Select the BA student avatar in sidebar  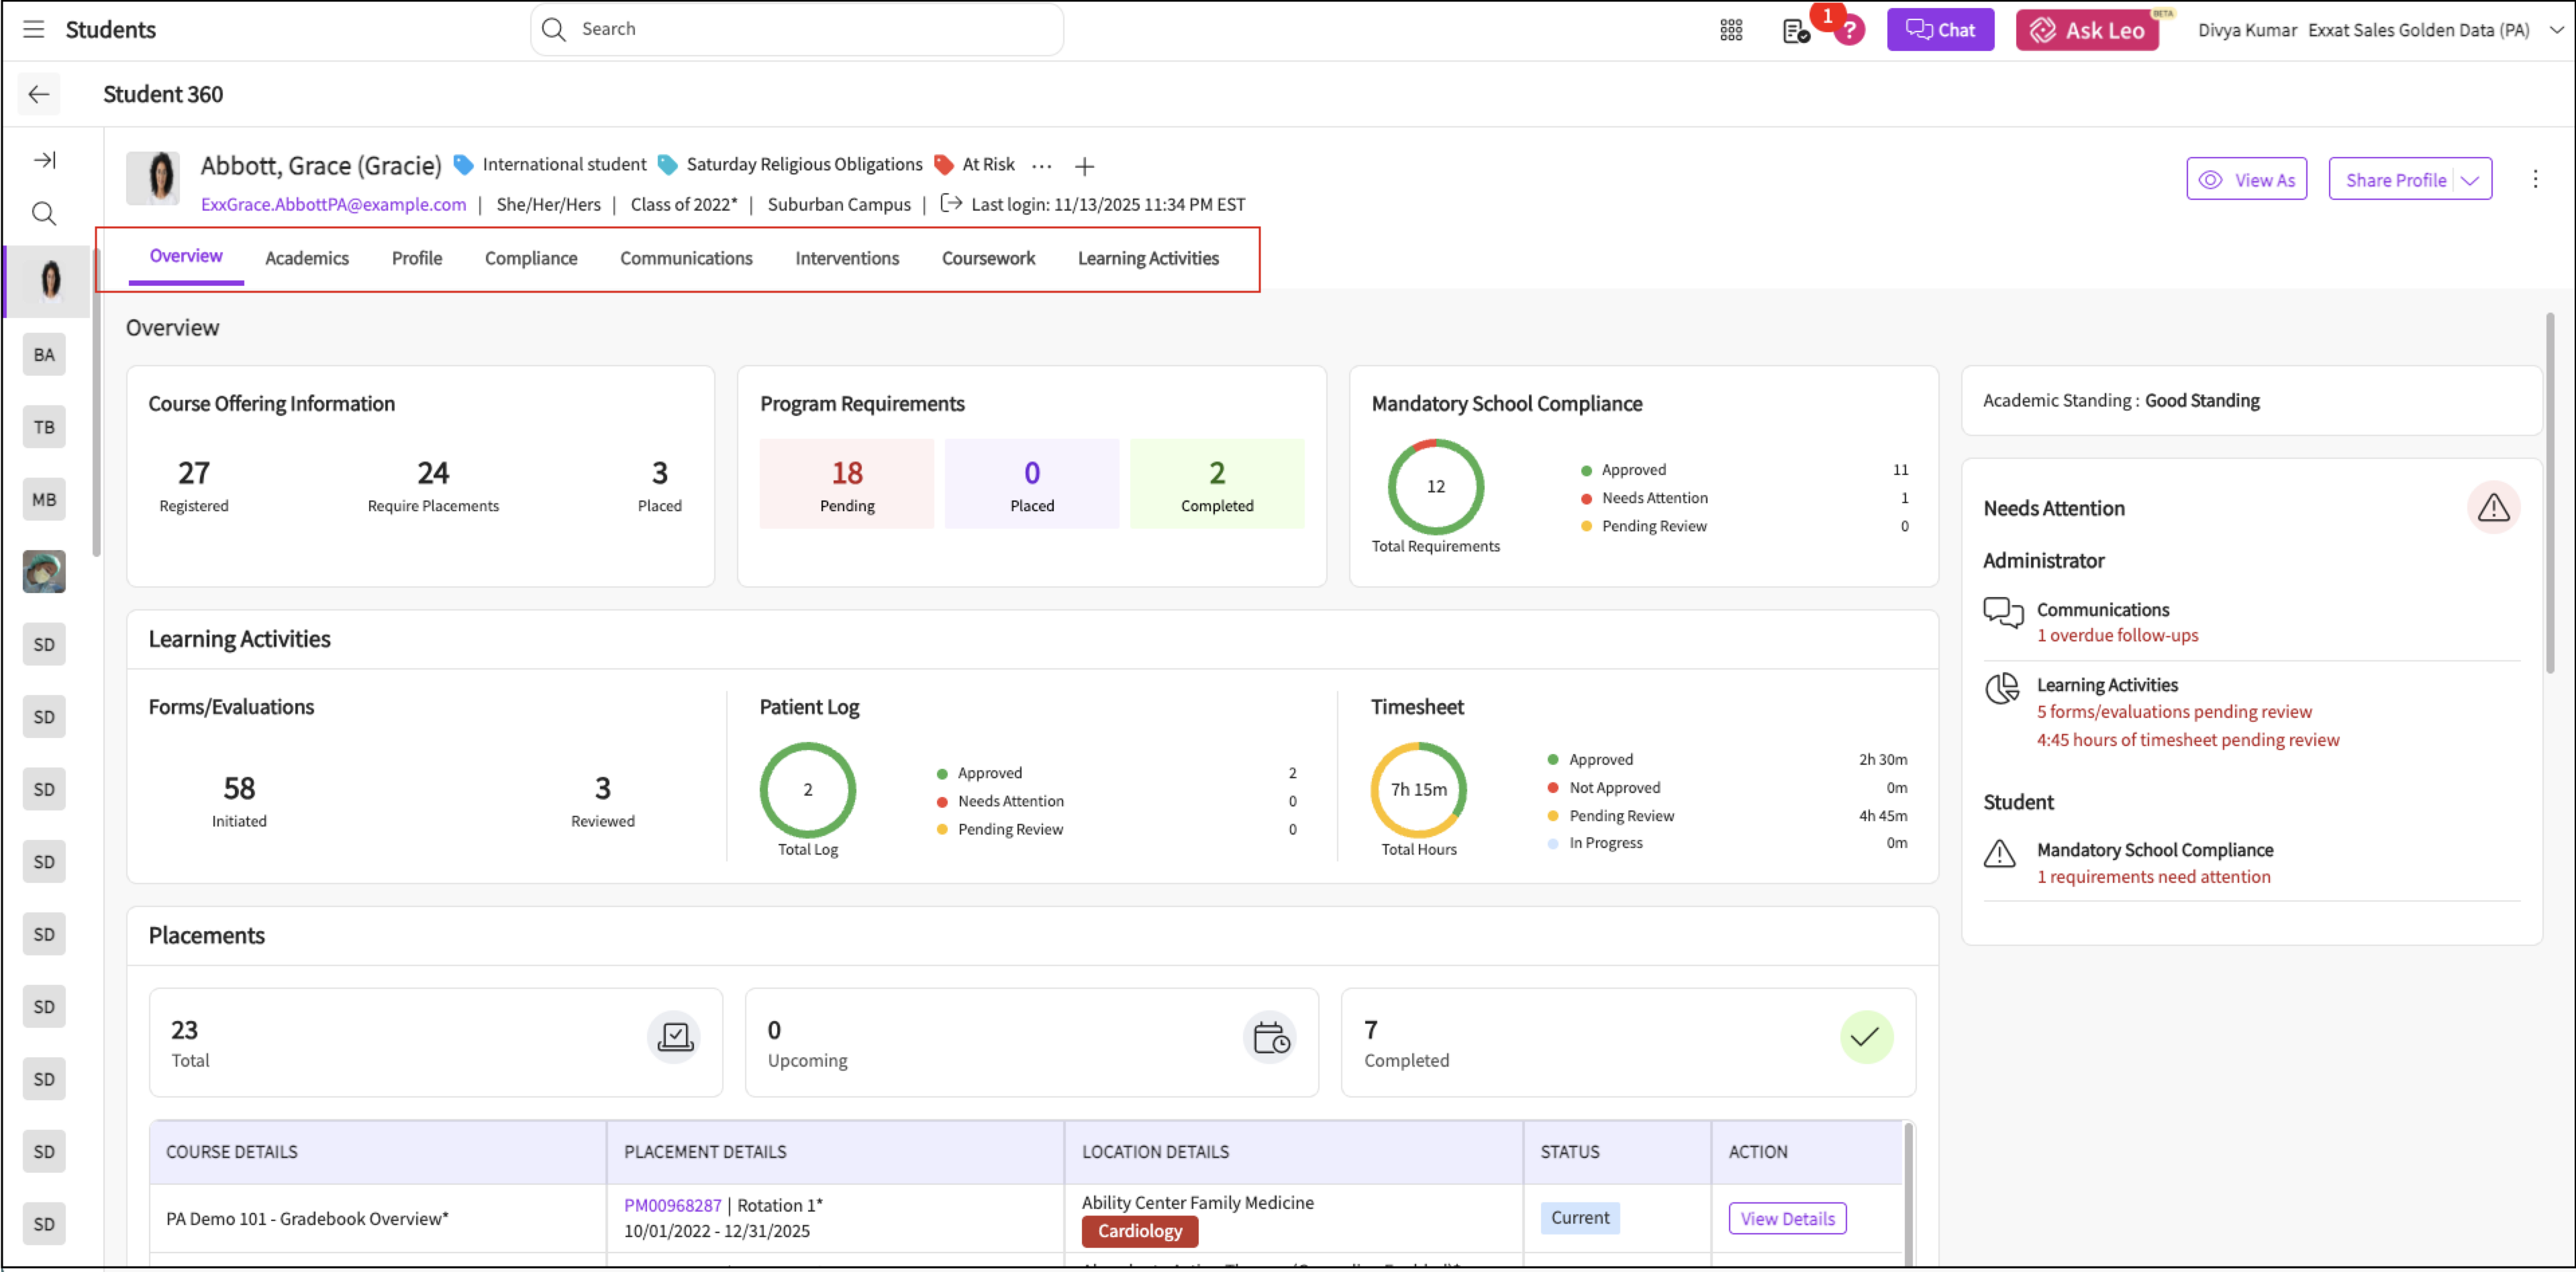coord(44,355)
